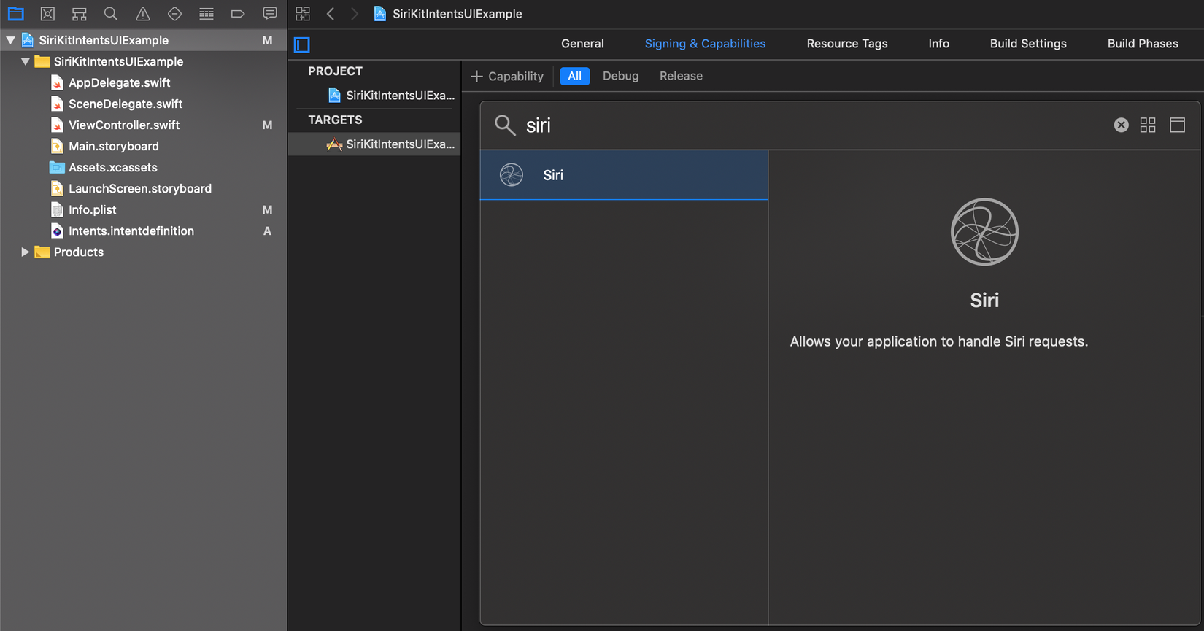Image resolution: width=1204 pixels, height=631 pixels.
Task: Open the Resource Tags tab
Action: 847,44
